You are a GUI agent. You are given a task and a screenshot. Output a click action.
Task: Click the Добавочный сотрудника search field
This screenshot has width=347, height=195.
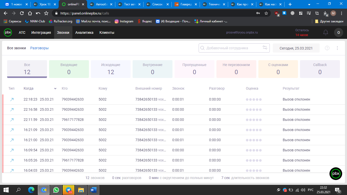pos(231,48)
